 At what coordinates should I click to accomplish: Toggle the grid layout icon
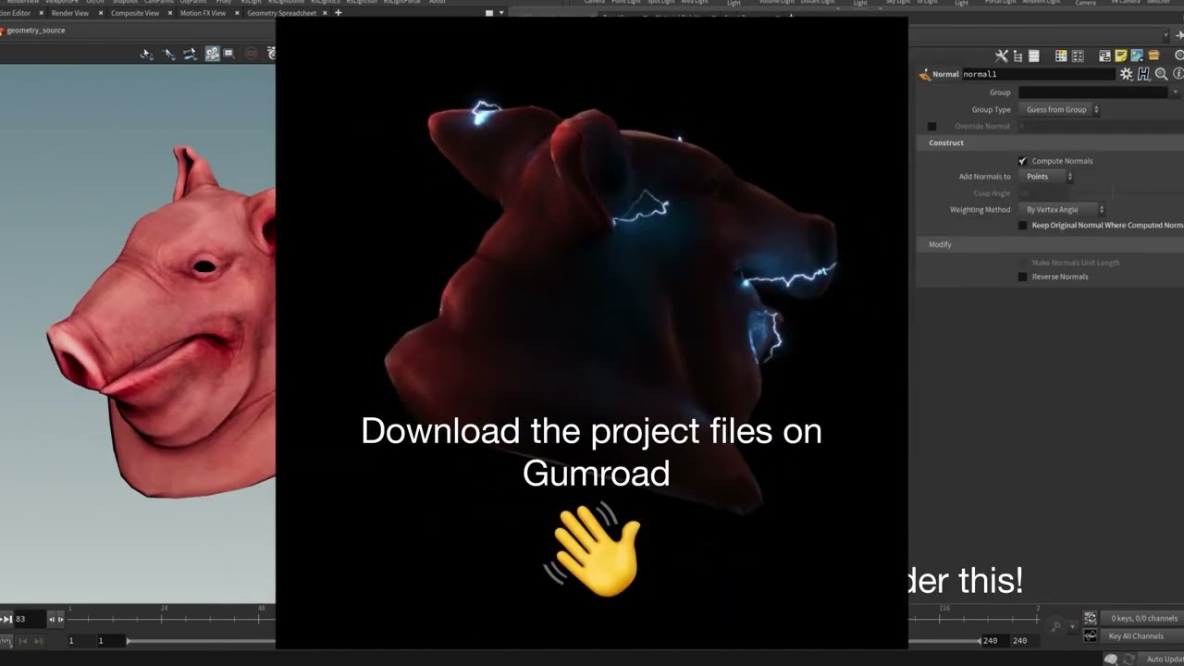click(x=1078, y=56)
